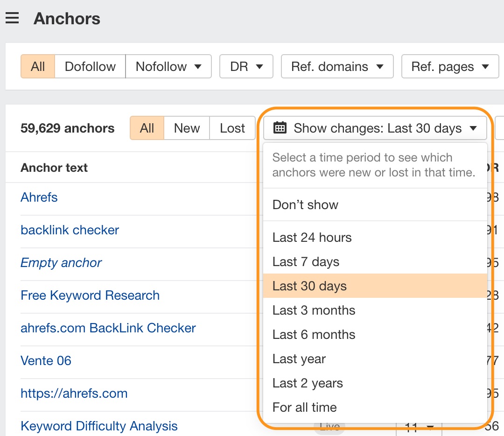
Task: Expand the Nofollow dropdown
Action: pos(168,66)
